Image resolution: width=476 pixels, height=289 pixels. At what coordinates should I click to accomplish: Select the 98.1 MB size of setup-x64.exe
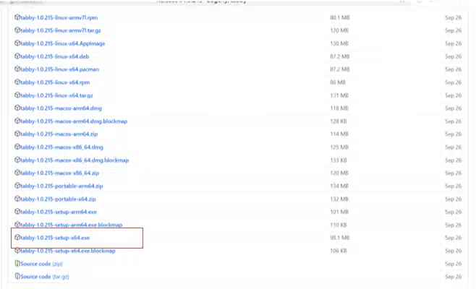click(340, 238)
